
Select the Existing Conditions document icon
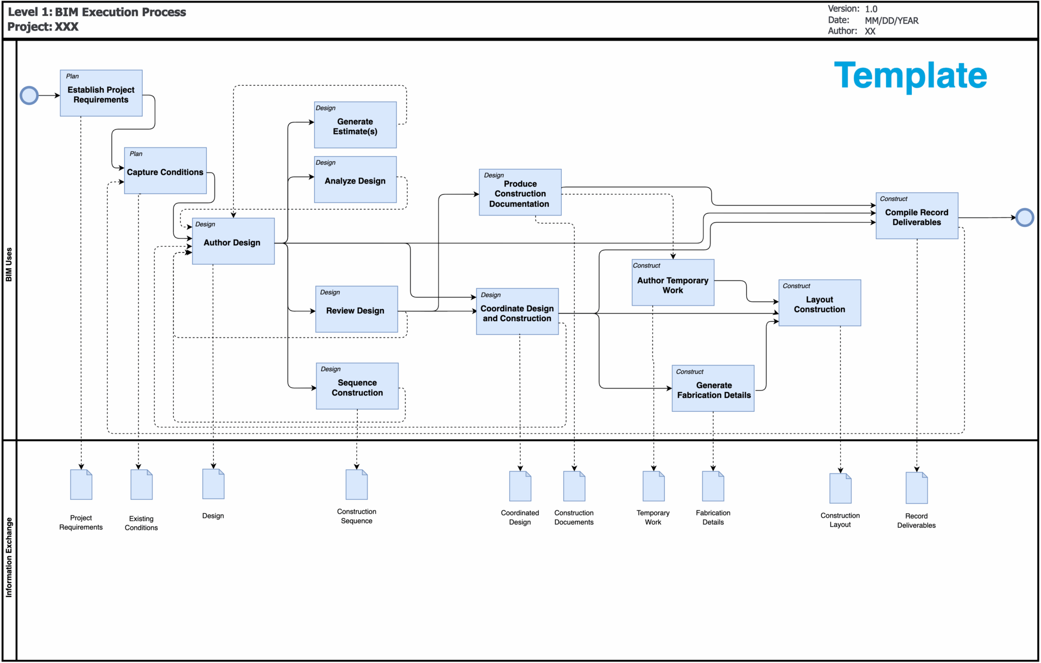[141, 485]
